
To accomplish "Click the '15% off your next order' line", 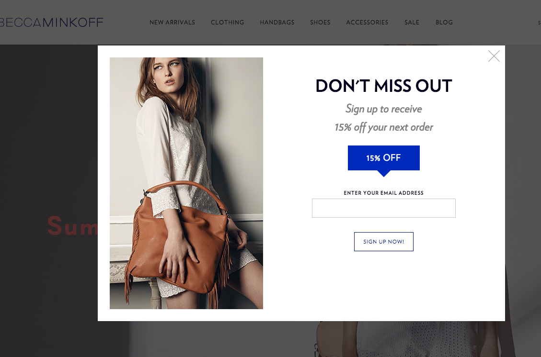I will (x=384, y=127).
